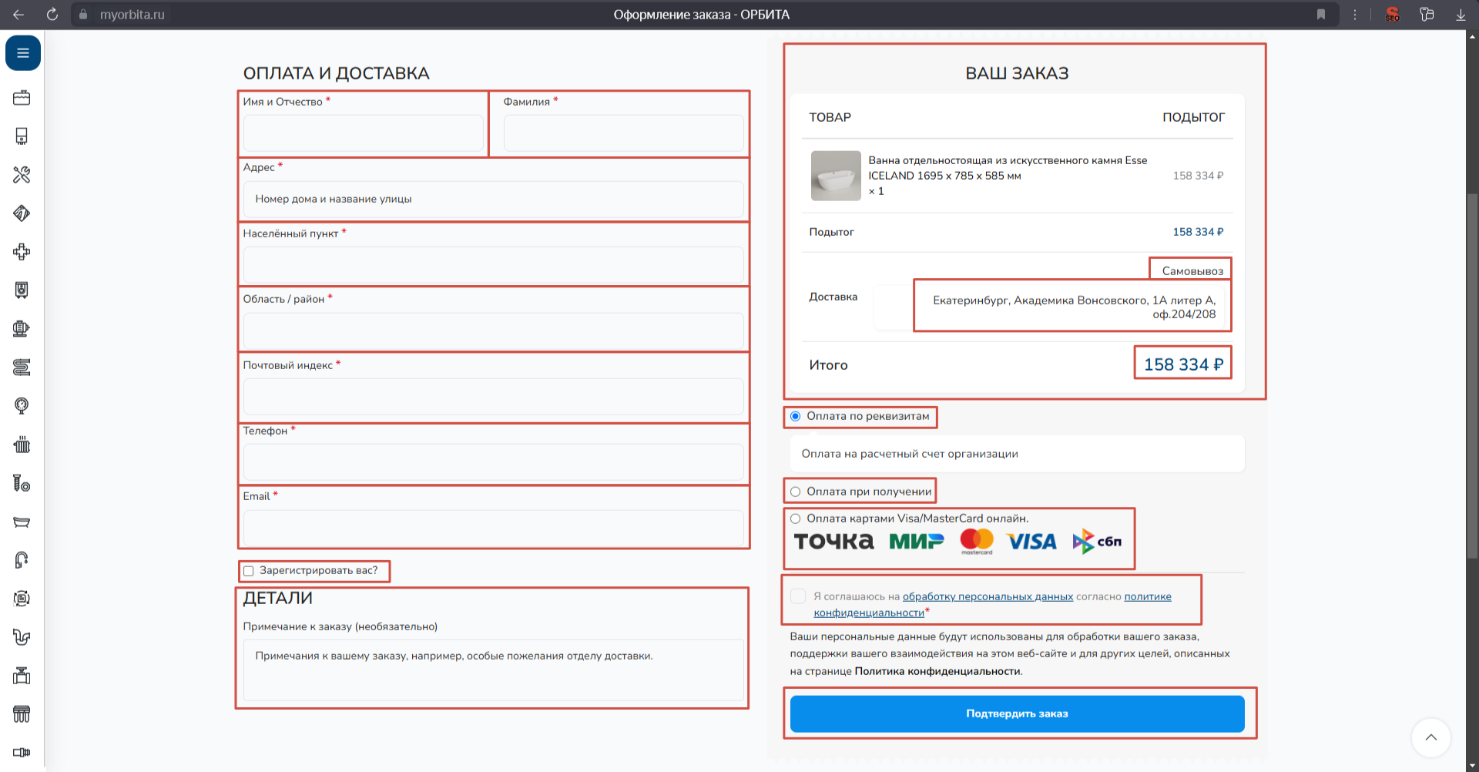Select the 'Оплата по реквизитам' radio button
This screenshot has height=772, width=1479.
(x=796, y=417)
